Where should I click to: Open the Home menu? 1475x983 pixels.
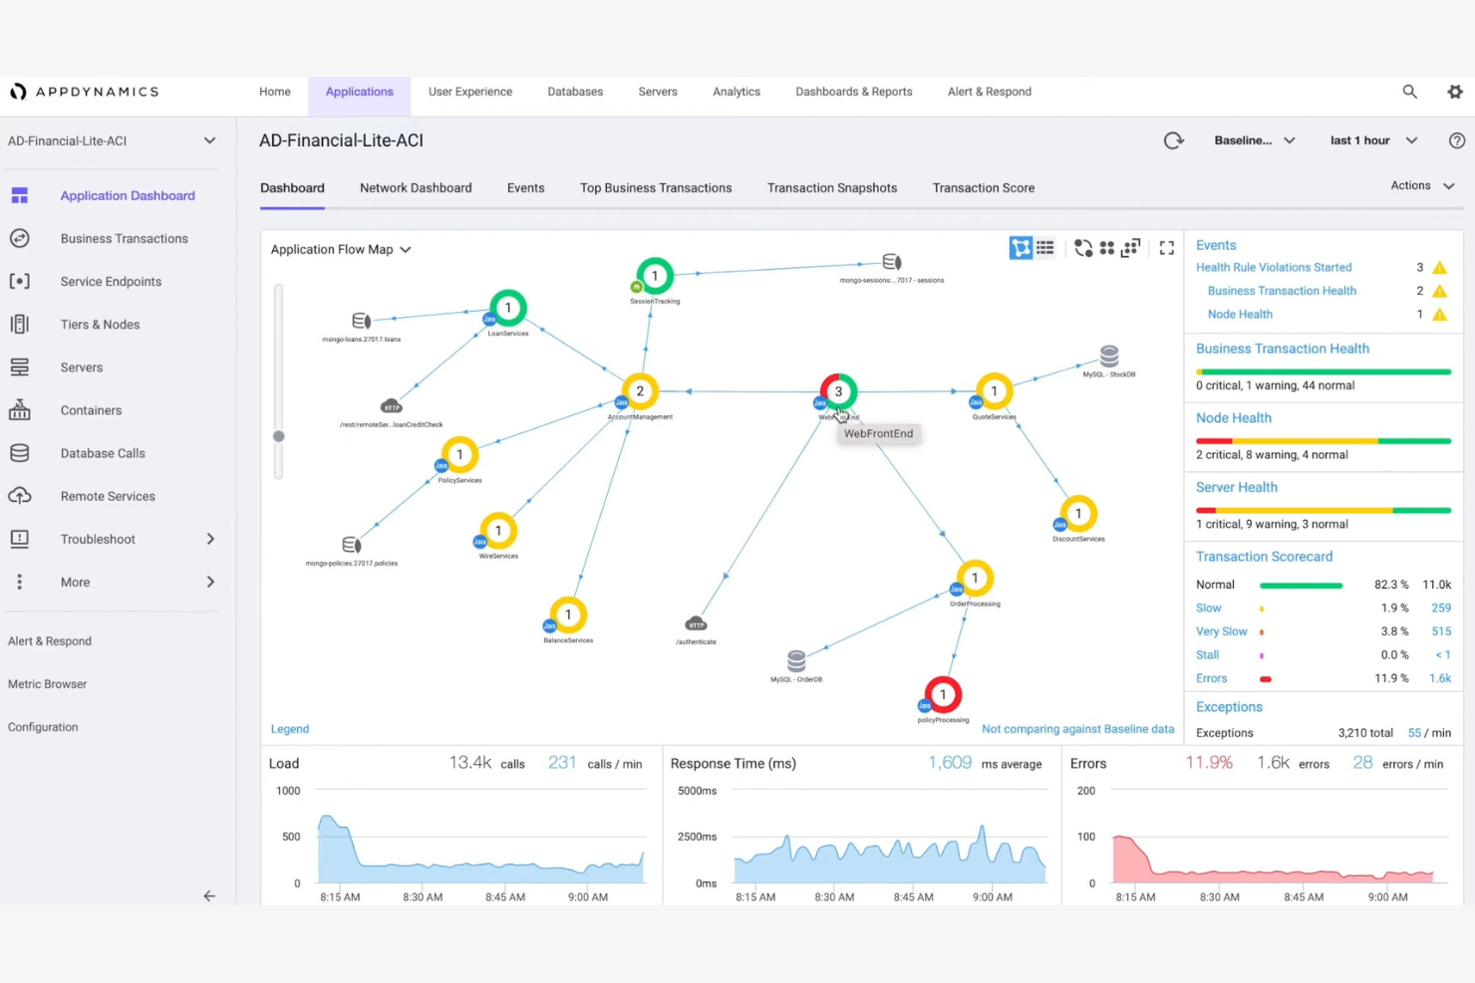(x=275, y=92)
